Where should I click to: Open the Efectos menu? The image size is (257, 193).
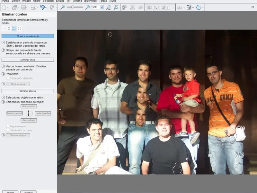click(x=60, y=1)
